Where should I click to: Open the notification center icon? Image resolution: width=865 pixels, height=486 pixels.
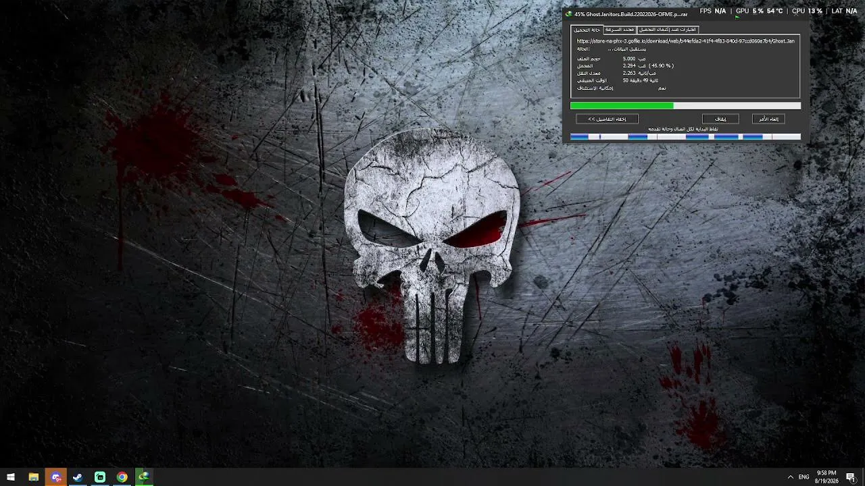pyautogui.click(x=851, y=477)
